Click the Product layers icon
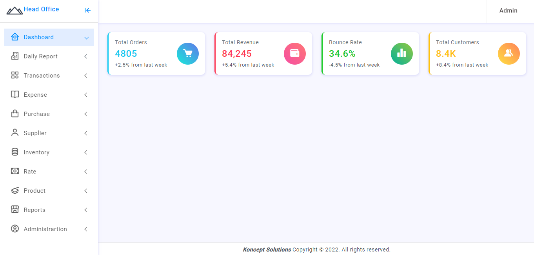 click(x=15, y=190)
